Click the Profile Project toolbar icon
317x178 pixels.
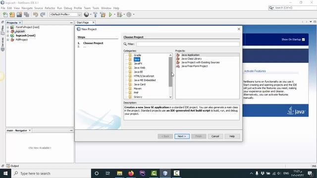(x=129, y=14)
